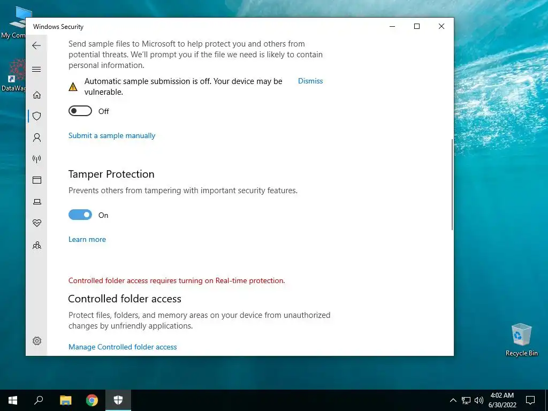The height and width of the screenshot is (411, 548).
Task: Open Device security laptop icon
Action: point(37,202)
